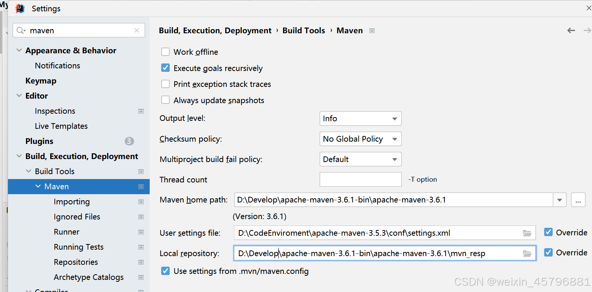Click project icon on Archetype Catalogs row
The width and height of the screenshot is (592, 292).
click(x=141, y=277)
